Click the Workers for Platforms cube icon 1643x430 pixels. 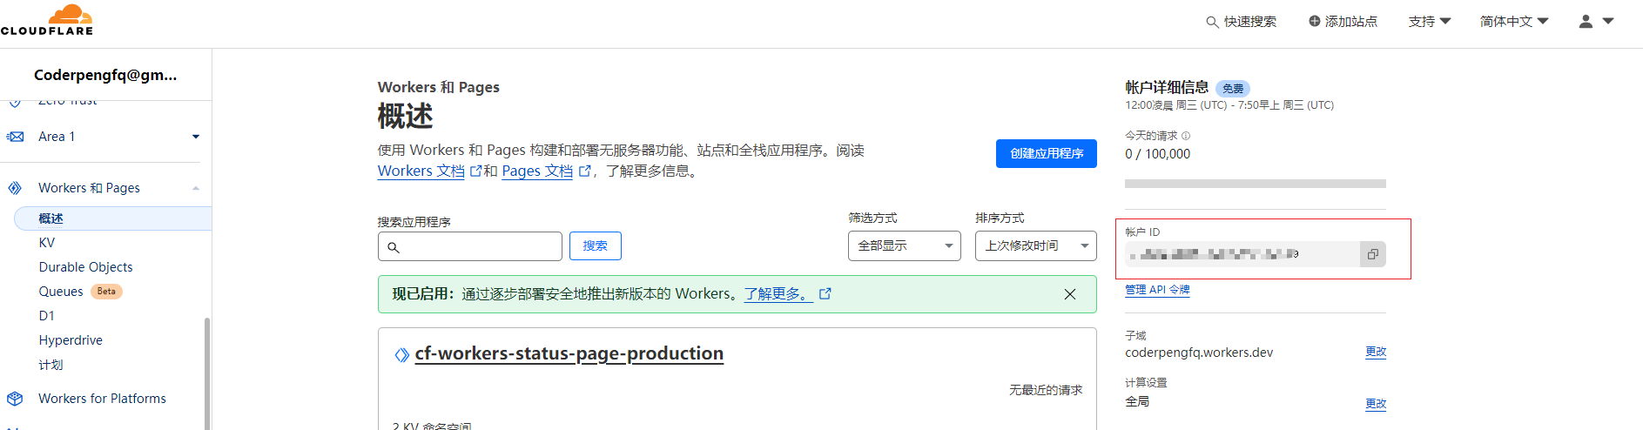coord(15,399)
